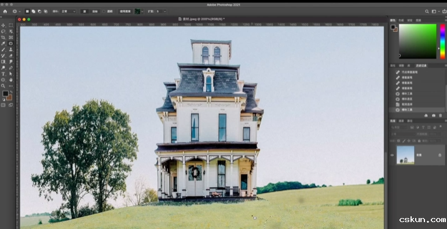Select the Crop tool

3,37
